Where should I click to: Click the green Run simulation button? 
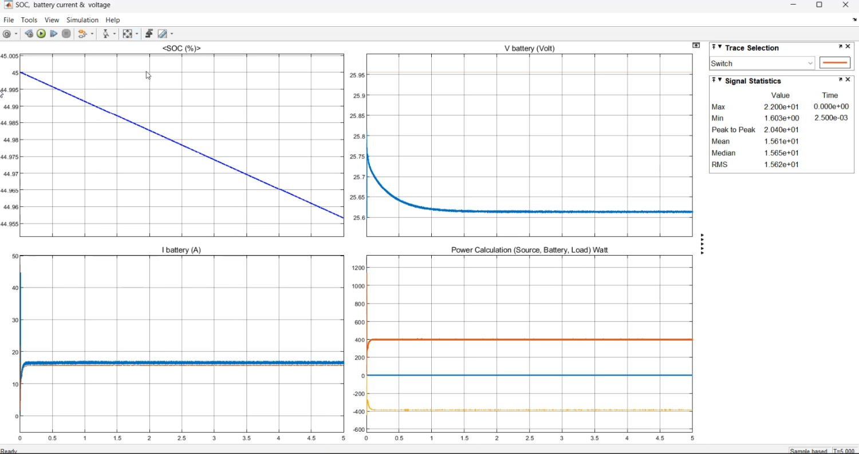41,34
